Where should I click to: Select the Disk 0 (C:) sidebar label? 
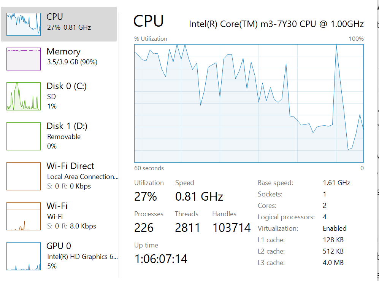click(67, 86)
